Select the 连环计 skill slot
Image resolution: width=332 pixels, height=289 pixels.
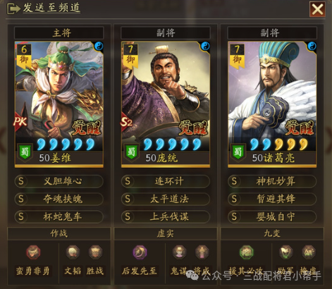point(166,181)
